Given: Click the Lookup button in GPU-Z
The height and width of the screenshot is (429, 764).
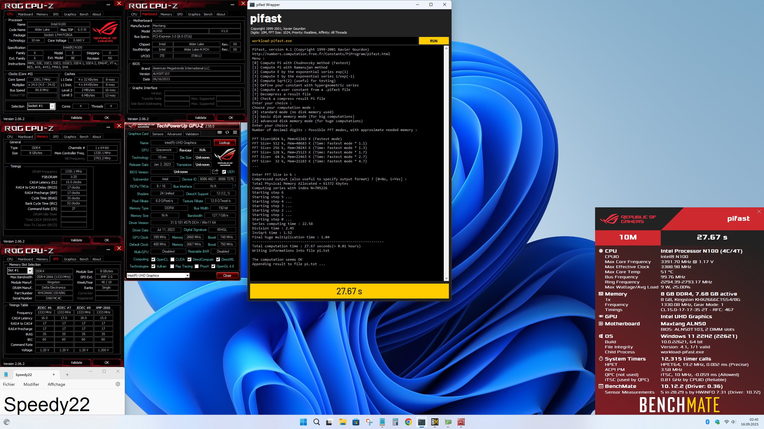Looking at the screenshot, I should (224, 143).
